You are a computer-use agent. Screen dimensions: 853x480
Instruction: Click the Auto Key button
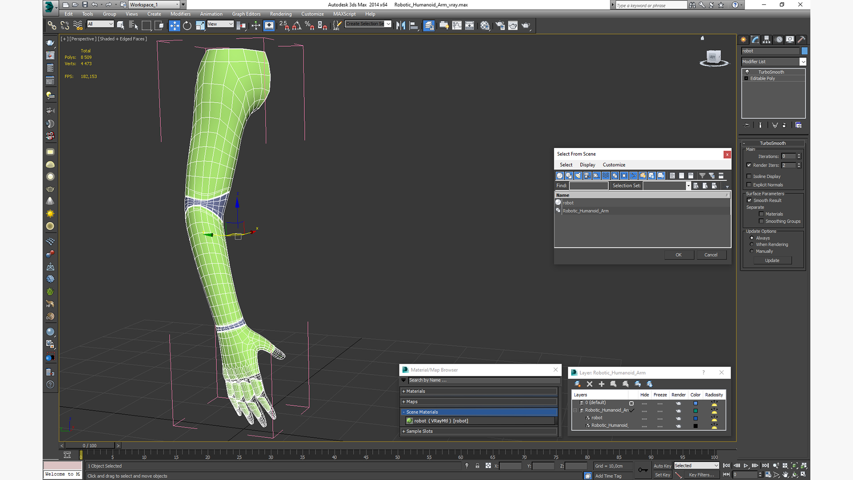click(x=662, y=466)
